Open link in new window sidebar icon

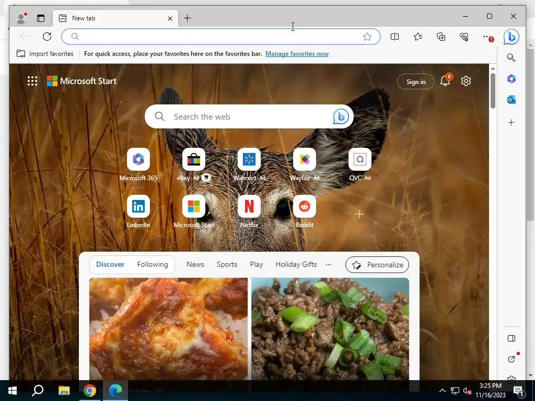[511, 359]
